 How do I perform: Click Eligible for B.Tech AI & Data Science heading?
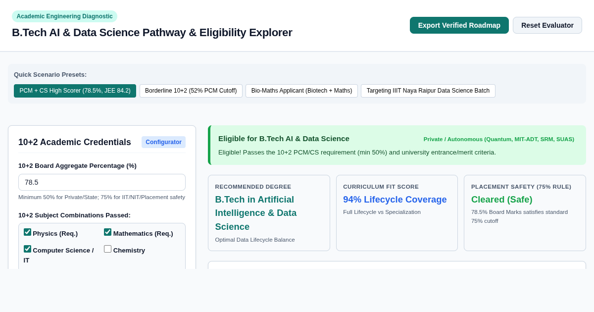[x=284, y=139]
